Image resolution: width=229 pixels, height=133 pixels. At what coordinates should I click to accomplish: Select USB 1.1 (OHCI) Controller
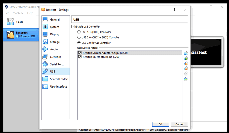click(79, 32)
